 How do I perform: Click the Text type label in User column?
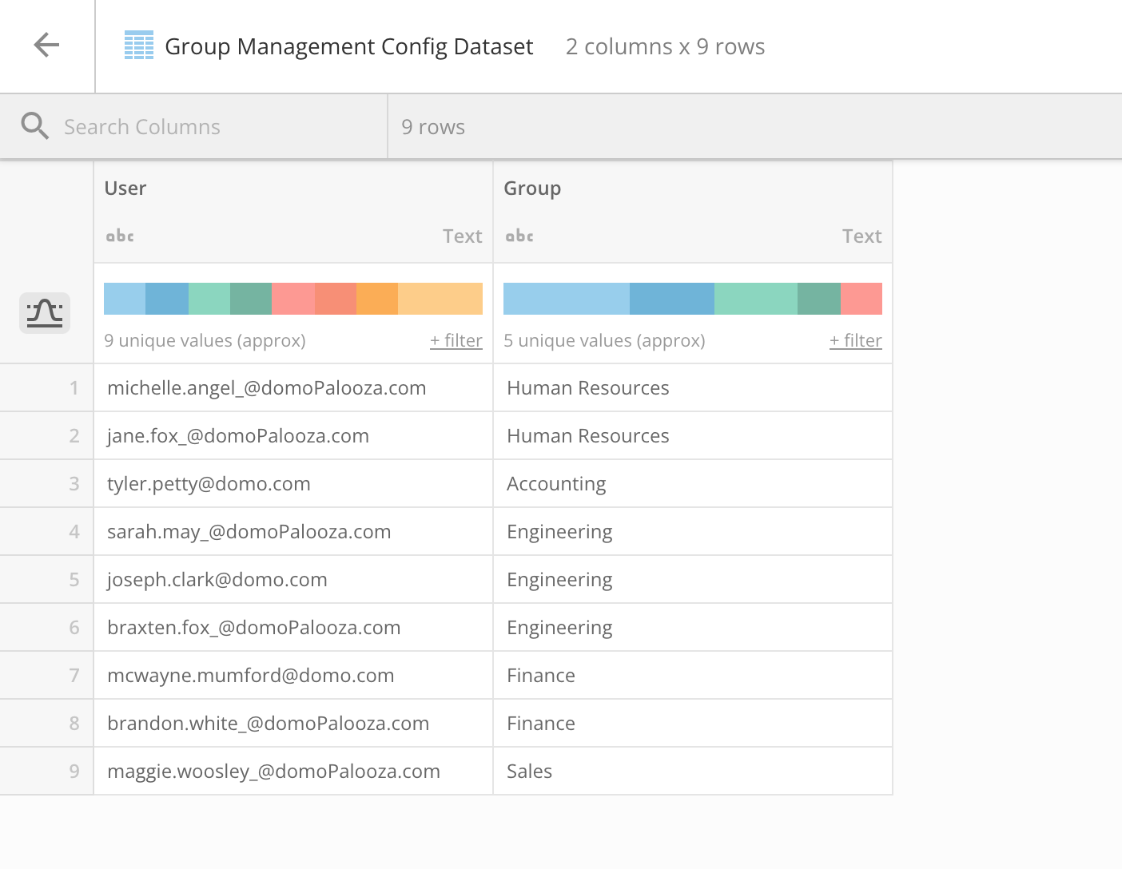pos(463,236)
